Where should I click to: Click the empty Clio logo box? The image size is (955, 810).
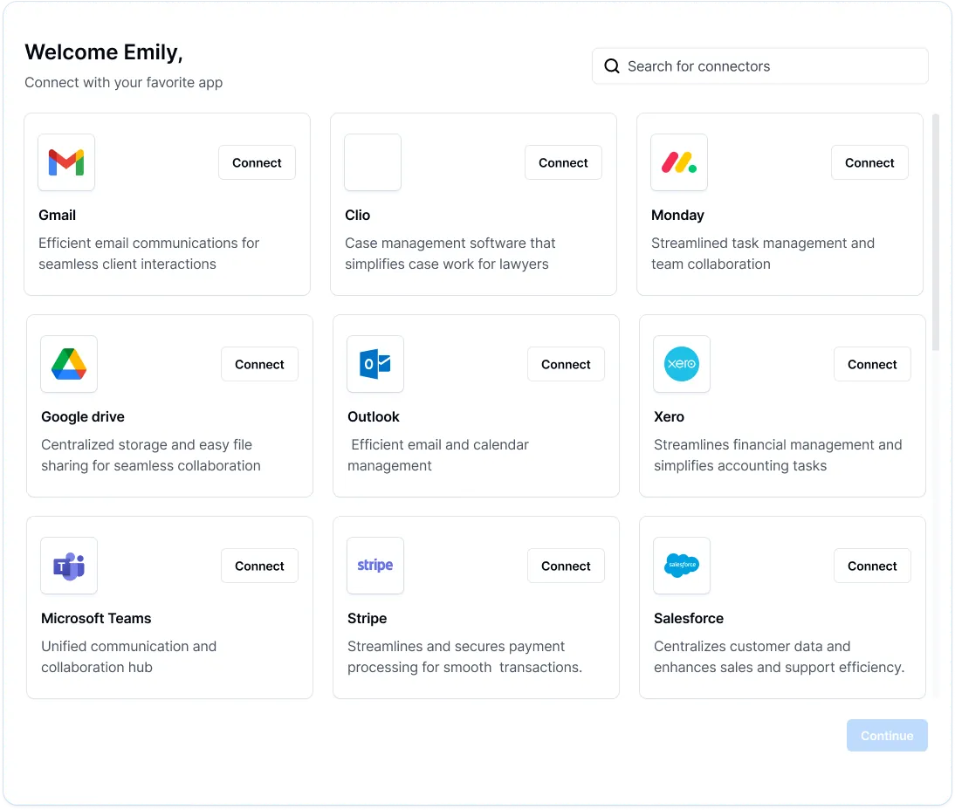pos(373,162)
